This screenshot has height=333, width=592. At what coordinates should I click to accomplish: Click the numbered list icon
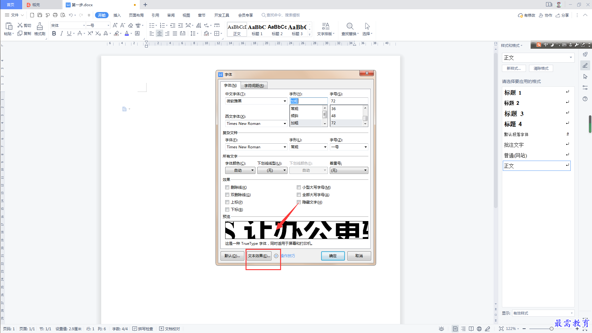(x=162, y=25)
